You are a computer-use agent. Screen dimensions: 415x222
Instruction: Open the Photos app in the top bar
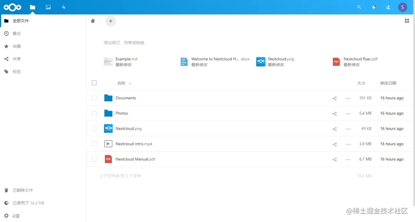[x=48, y=7]
